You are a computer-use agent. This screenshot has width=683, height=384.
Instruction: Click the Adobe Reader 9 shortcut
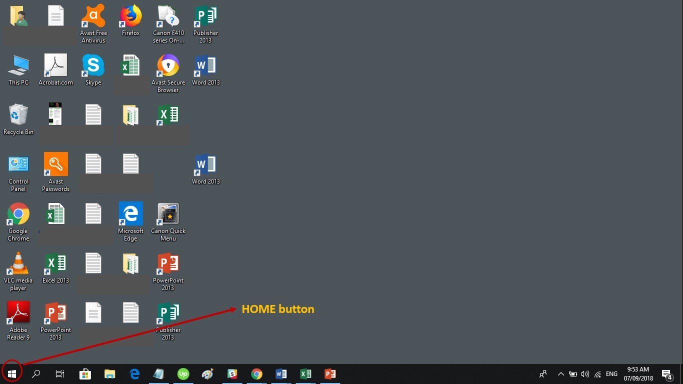(x=18, y=321)
